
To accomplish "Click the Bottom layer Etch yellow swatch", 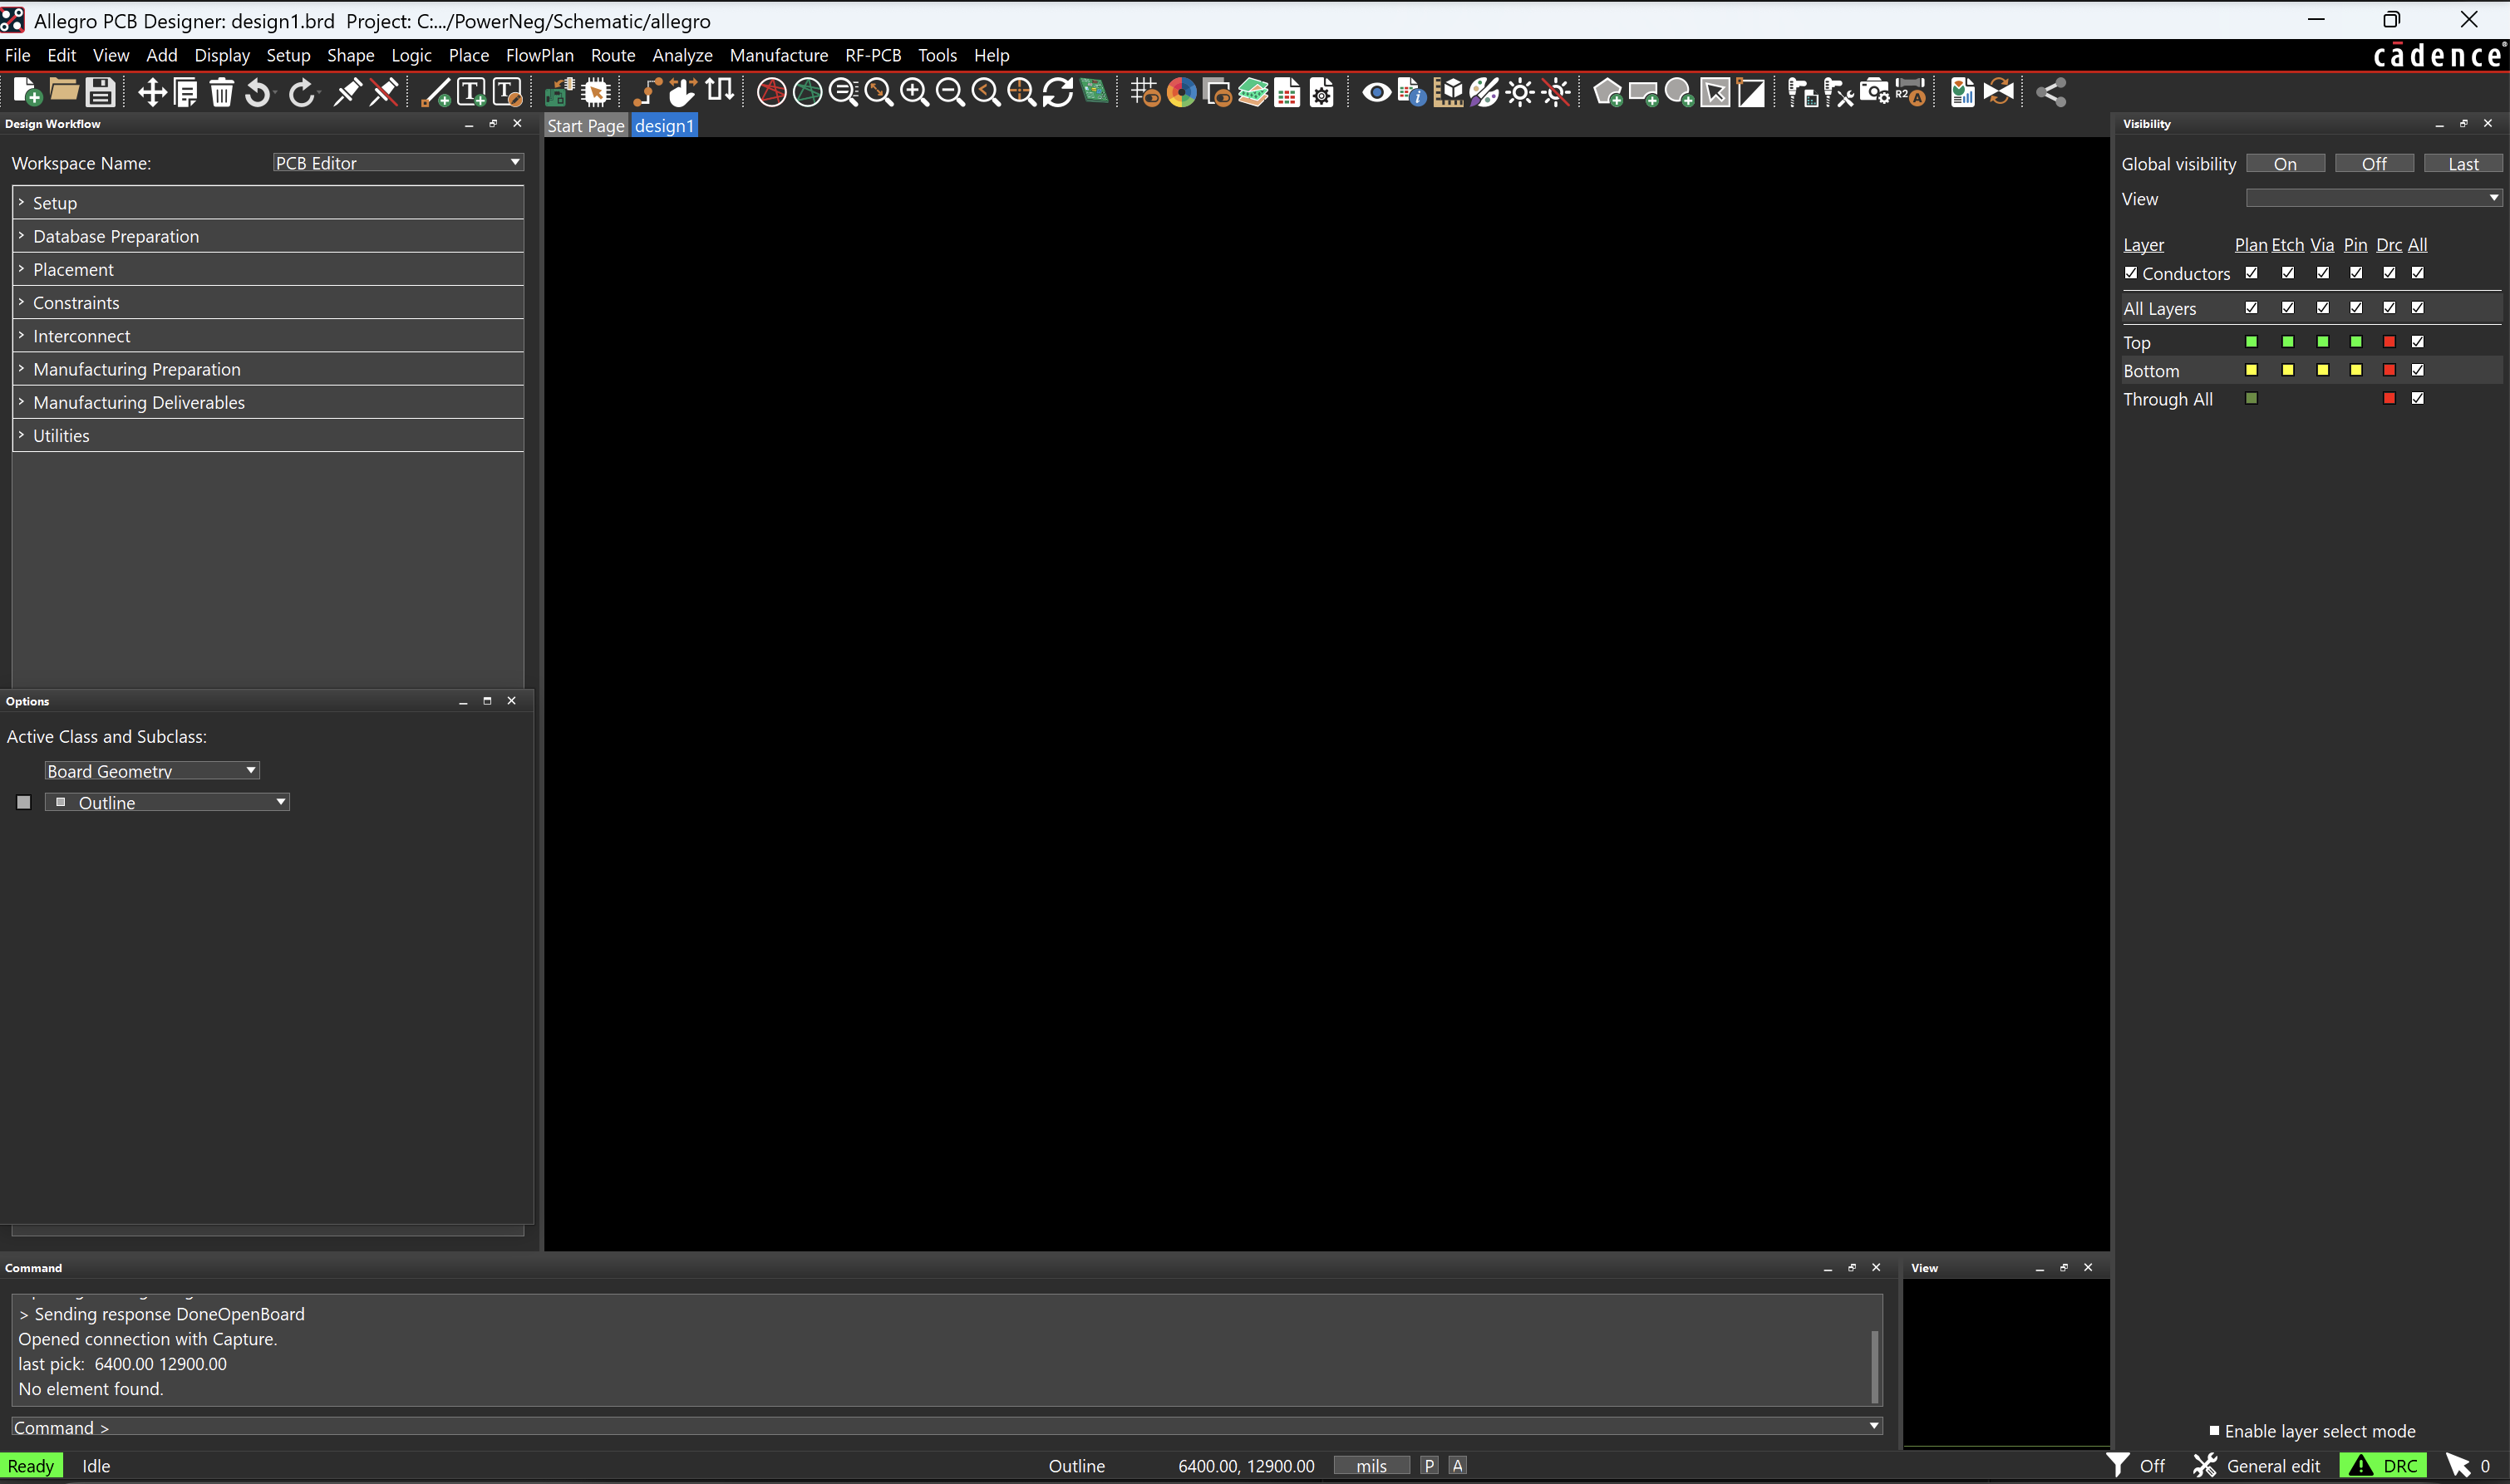I will [x=2287, y=370].
